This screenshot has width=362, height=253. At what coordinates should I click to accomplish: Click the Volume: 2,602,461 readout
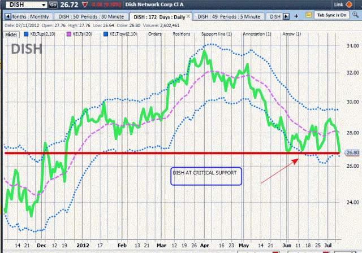pos(161,25)
